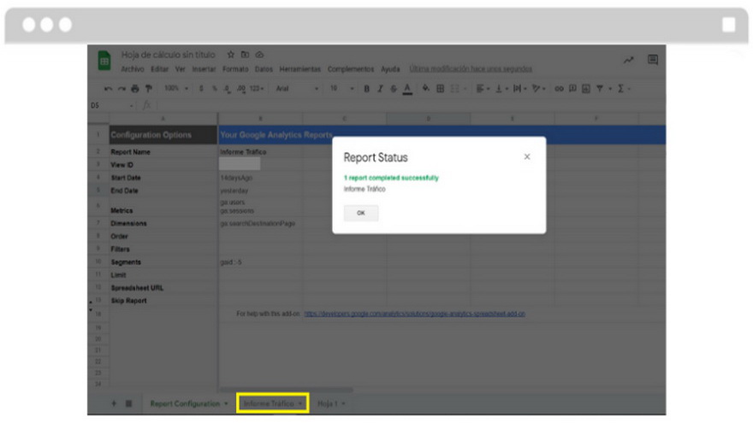The width and height of the screenshot is (753, 423).
Task: Switch to the Hoja 1 sheet tab
Action: [328, 404]
